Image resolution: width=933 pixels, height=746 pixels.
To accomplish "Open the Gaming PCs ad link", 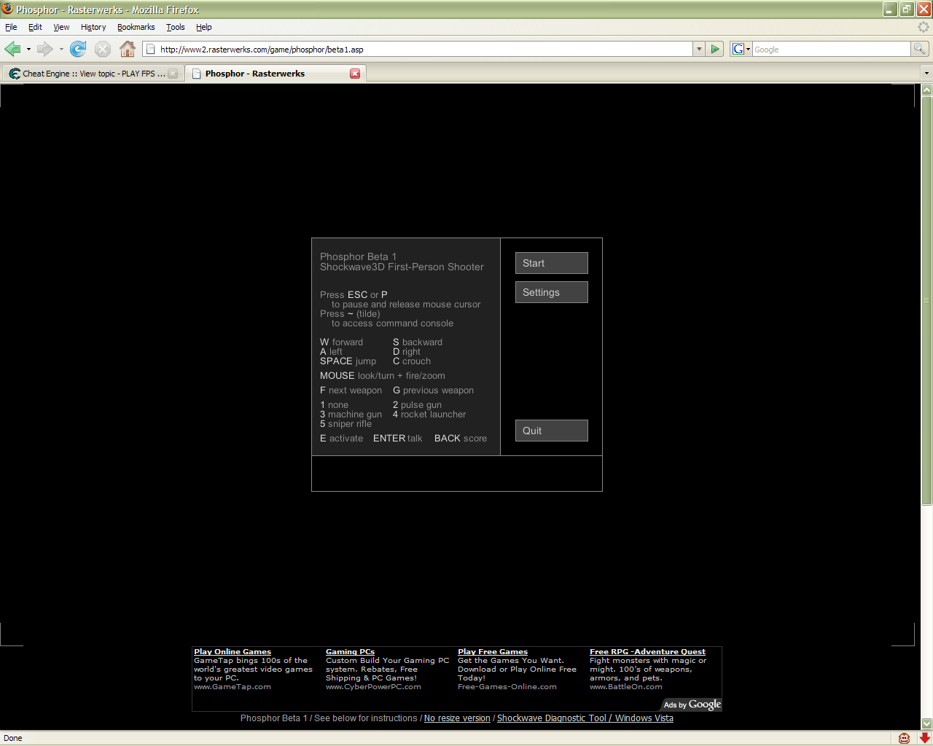I will [350, 652].
